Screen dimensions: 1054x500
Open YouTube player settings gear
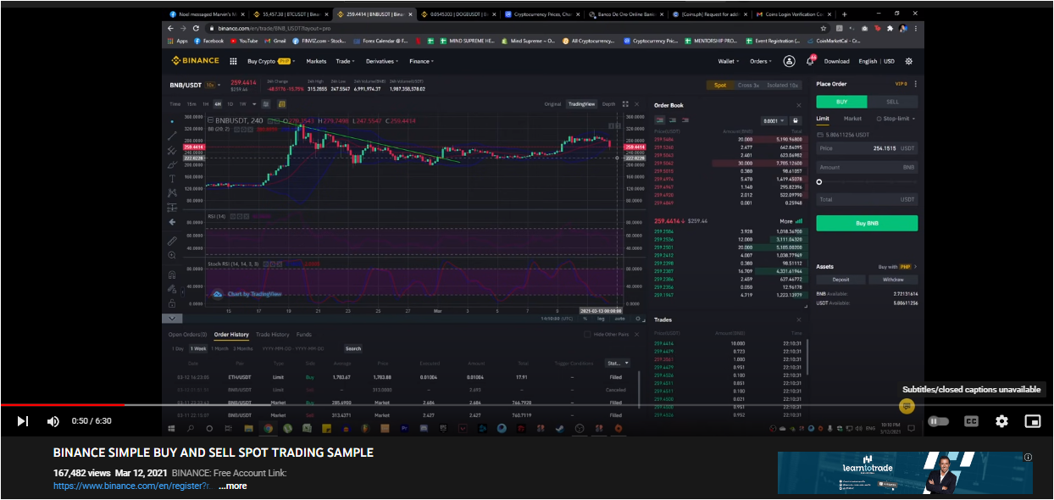click(1001, 421)
